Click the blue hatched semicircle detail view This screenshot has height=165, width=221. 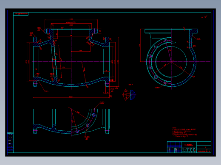tap(133, 95)
